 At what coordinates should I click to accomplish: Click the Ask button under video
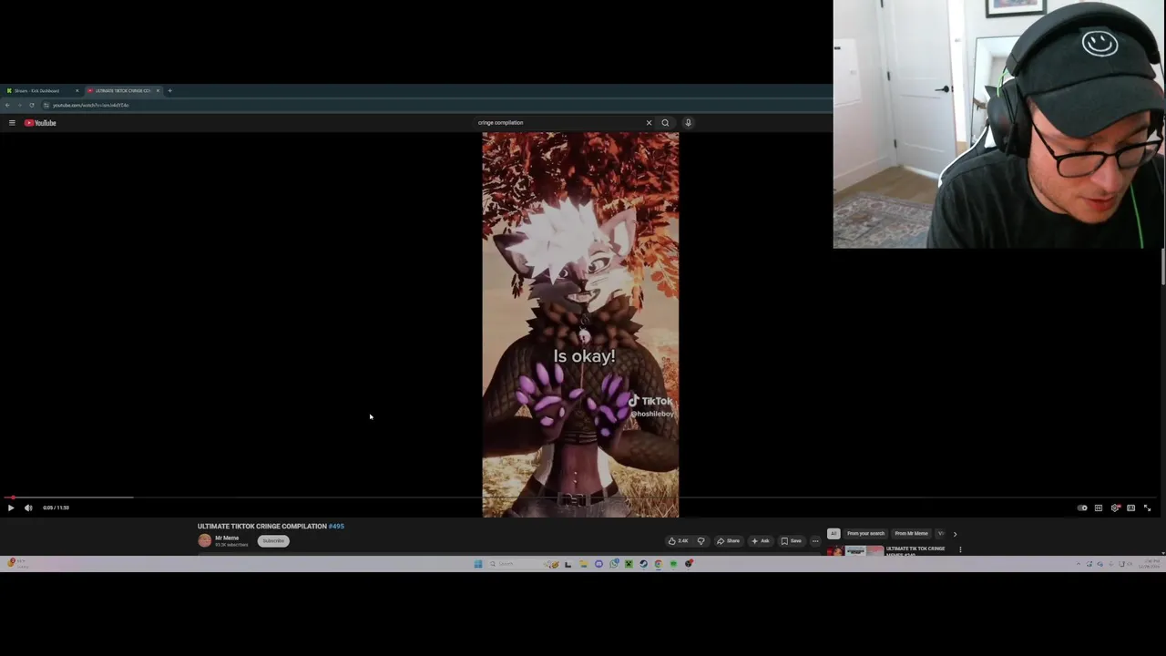pyautogui.click(x=761, y=540)
